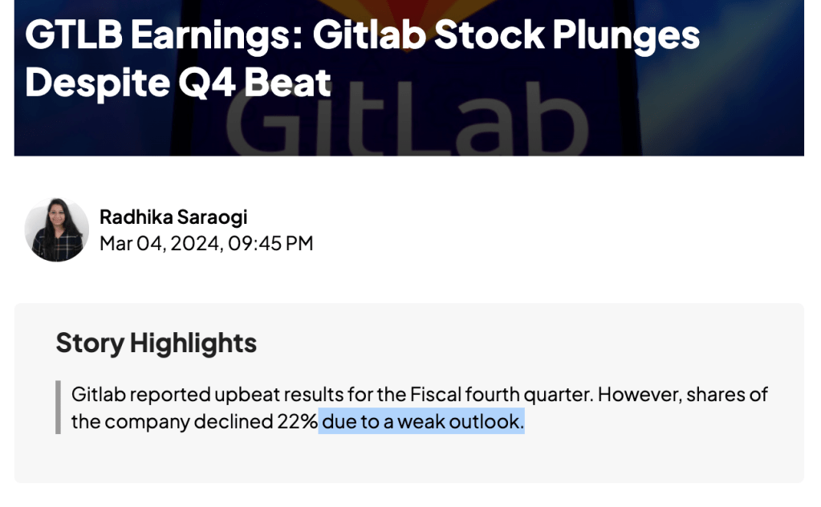The image size is (821, 507).
Task: Click author Radhika Saraogi's profile photo
Action: click(56, 229)
